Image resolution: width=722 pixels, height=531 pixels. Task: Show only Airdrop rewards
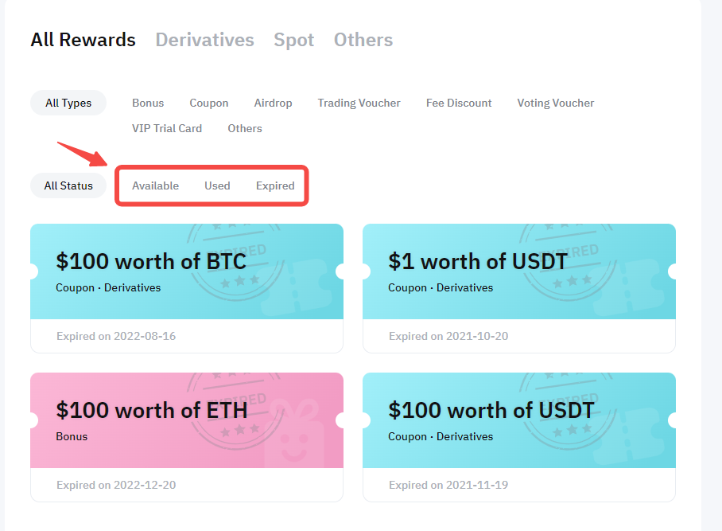pos(273,103)
